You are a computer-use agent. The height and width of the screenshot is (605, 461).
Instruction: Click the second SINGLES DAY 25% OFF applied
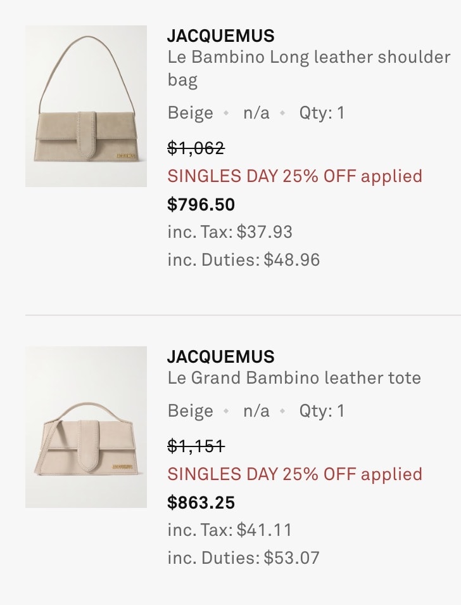pos(295,474)
